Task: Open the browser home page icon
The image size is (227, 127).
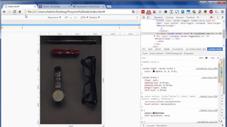Action: click(20, 12)
